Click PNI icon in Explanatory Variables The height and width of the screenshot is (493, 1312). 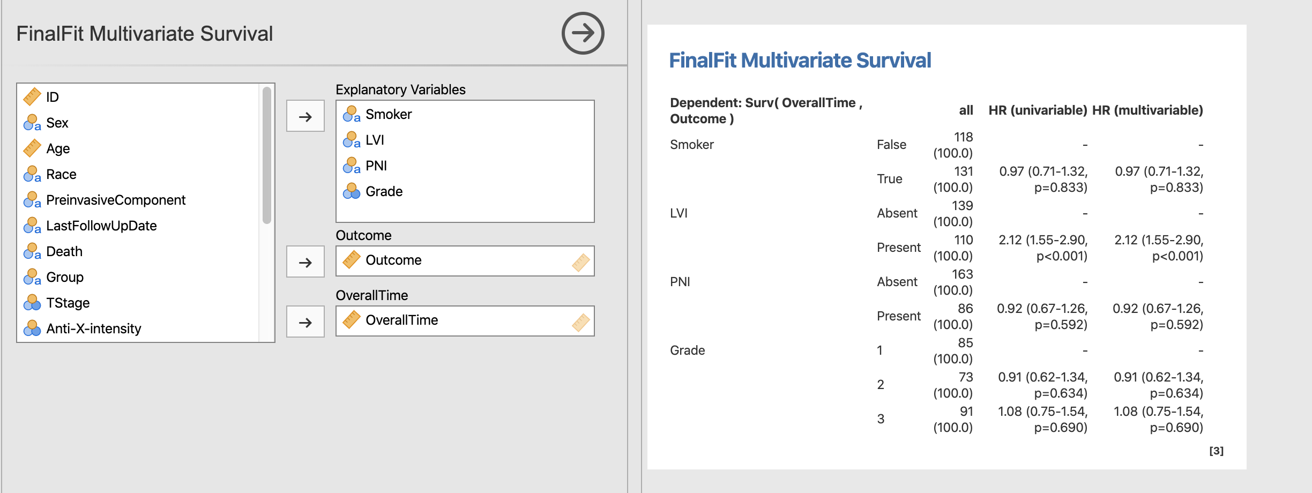(x=352, y=165)
